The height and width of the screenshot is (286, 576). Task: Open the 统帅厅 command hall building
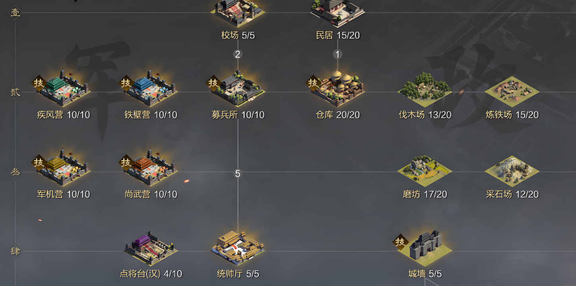tap(238, 247)
